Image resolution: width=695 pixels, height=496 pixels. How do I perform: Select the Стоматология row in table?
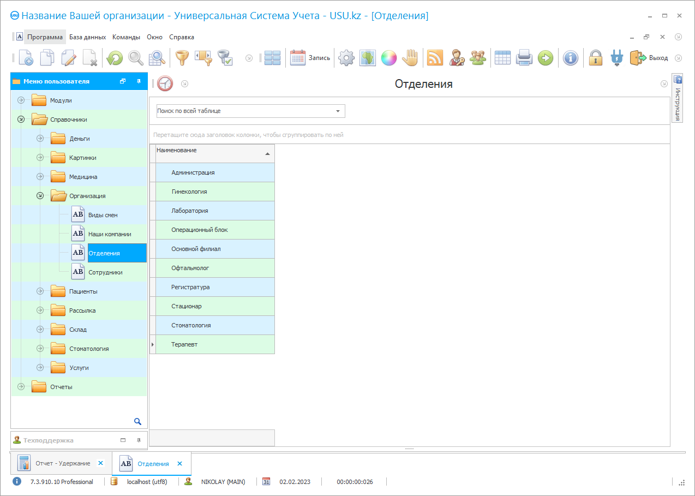(191, 325)
